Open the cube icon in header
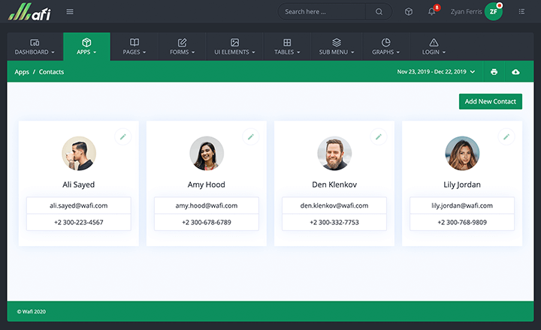 [x=409, y=11]
